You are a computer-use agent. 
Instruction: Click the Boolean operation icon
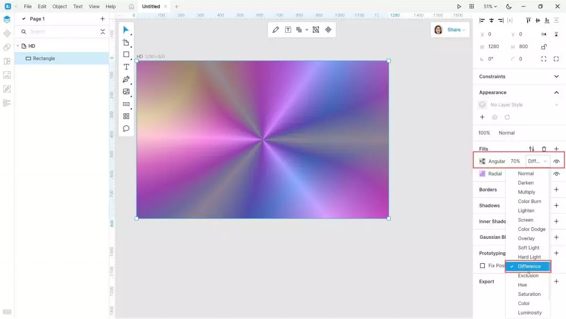pyautogui.click(x=299, y=30)
